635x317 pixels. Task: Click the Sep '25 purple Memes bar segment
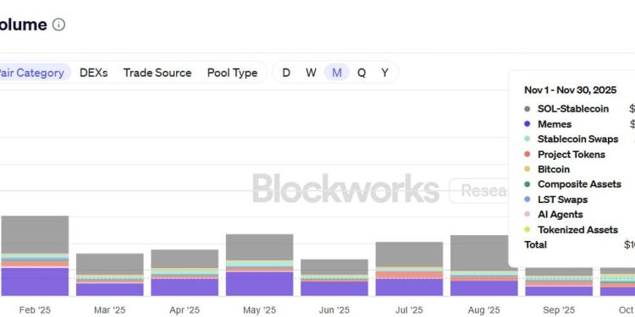pos(559,291)
